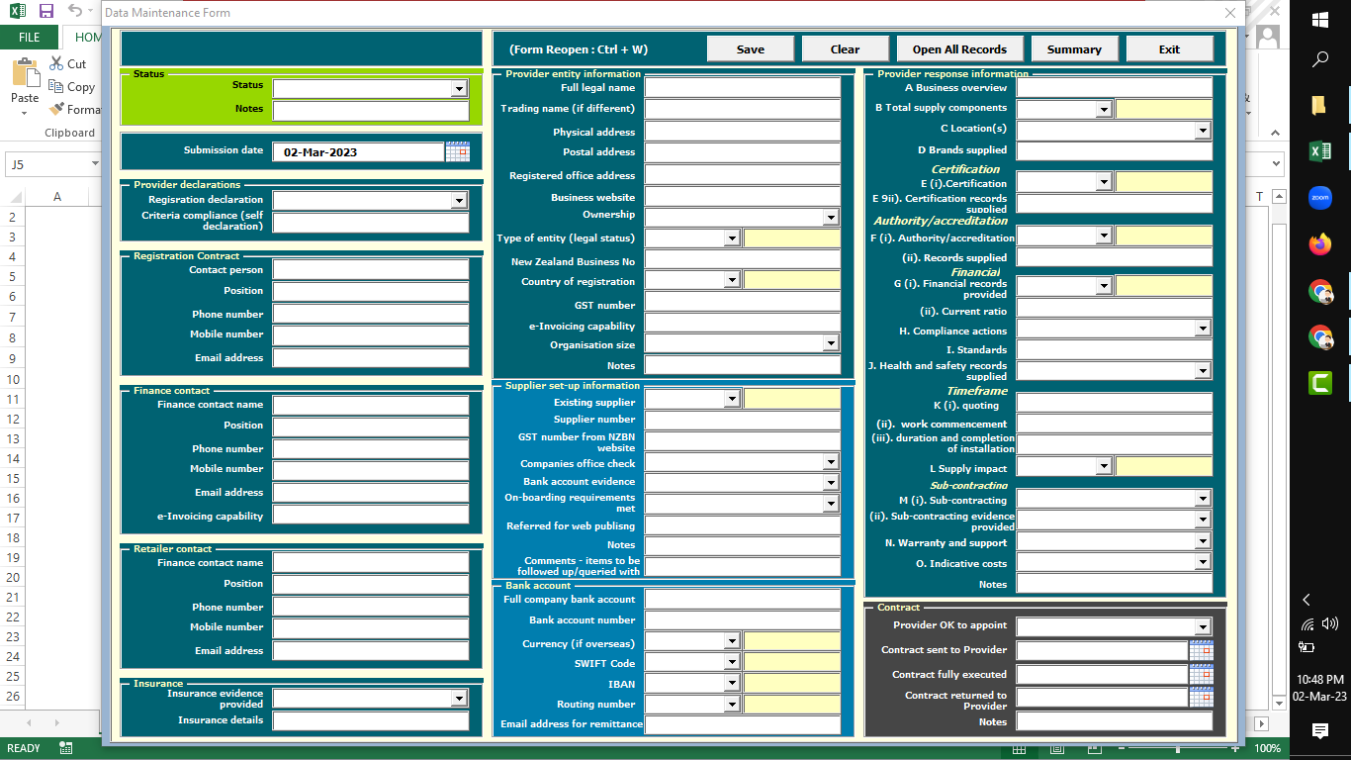
Task: Open the Windows Start menu
Action: click(1320, 19)
